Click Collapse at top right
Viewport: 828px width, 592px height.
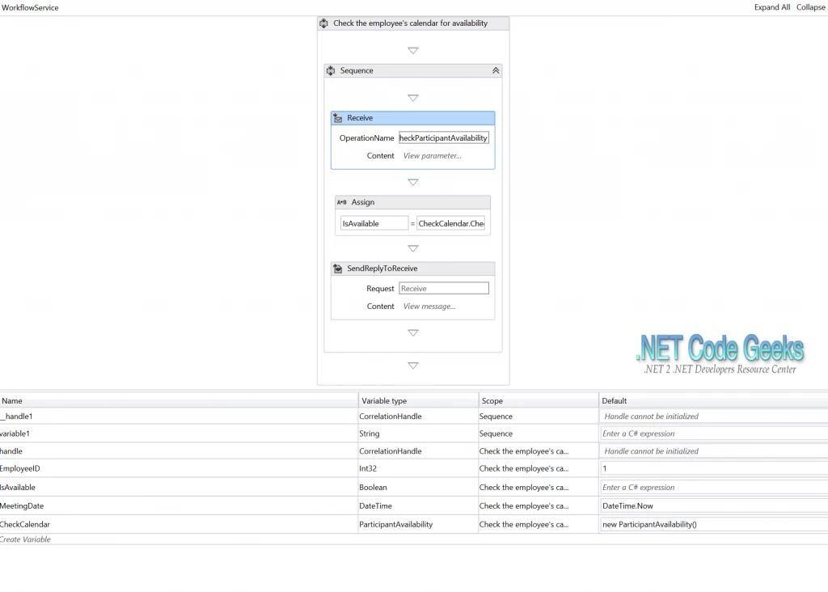(811, 6)
